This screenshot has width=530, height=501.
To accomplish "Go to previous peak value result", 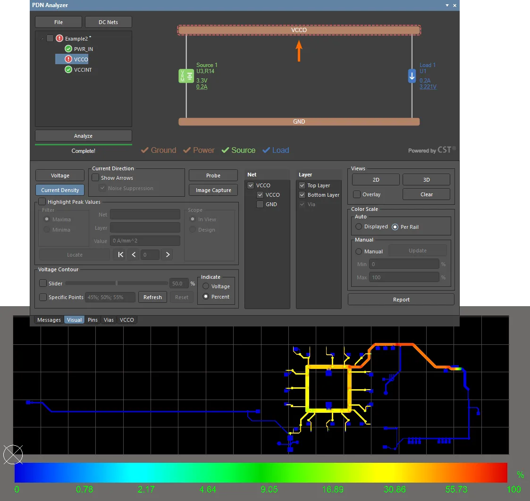I will point(134,255).
